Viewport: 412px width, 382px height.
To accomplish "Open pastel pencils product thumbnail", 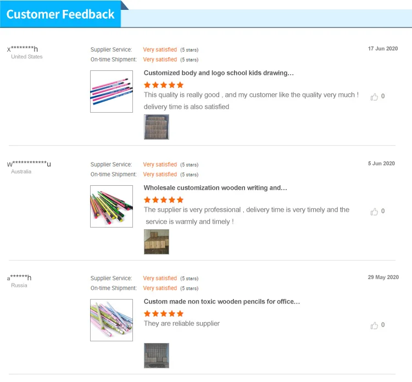I will pos(112,320).
